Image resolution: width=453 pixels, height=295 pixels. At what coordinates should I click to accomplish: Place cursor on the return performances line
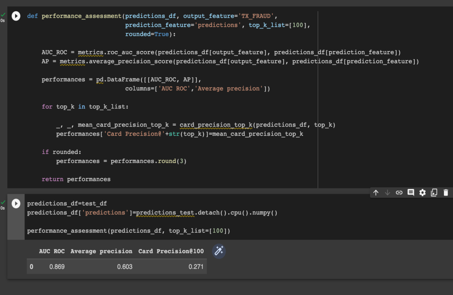tap(76, 179)
